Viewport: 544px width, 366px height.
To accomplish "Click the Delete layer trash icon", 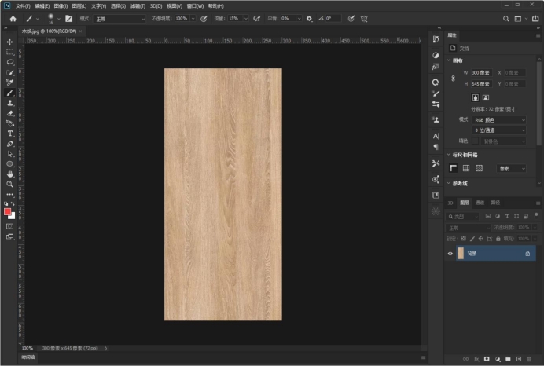I will [529, 359].
